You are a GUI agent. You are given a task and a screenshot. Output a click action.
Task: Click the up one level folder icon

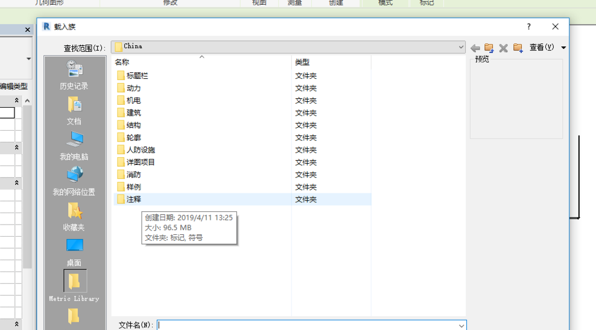point(489,48)
